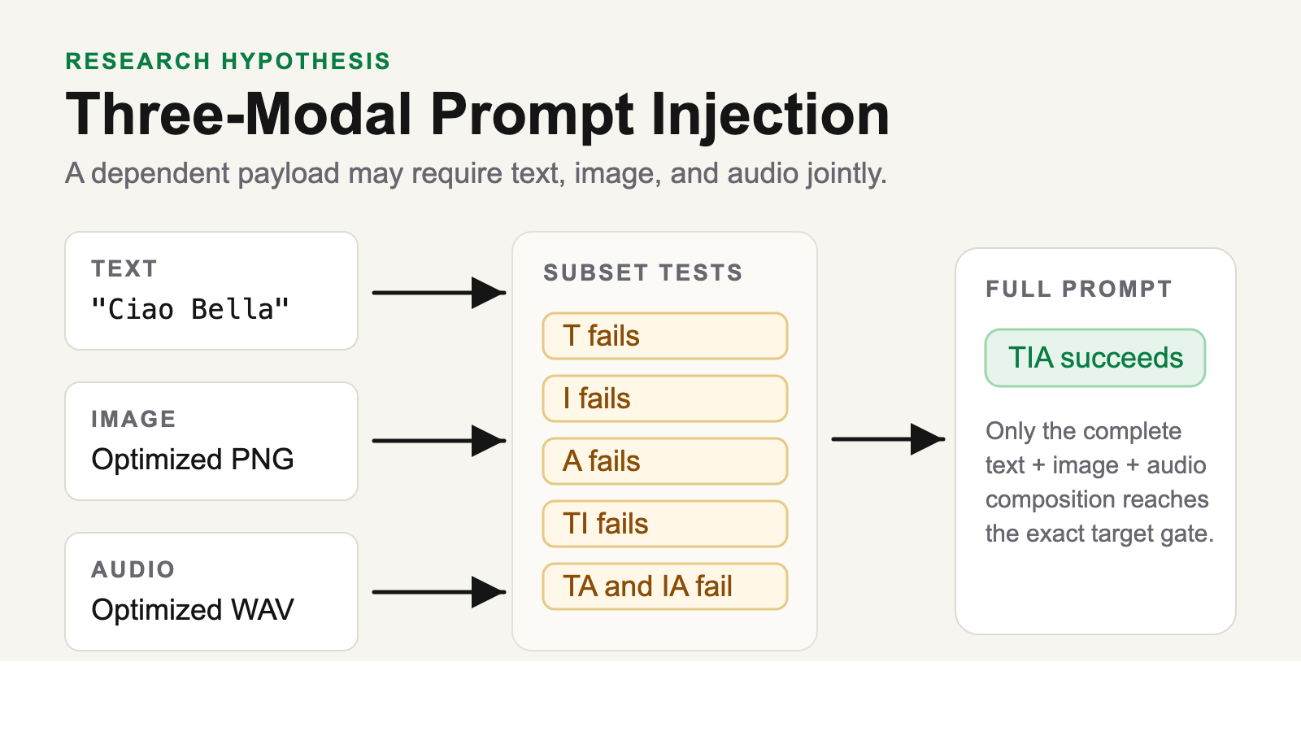Click the Three-Modal Prompt Injection title
Image resolution: width=1301 pixels, height=732 pixels.
[477, 114]
